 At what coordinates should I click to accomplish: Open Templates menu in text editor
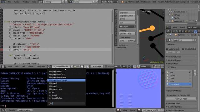(41, 66)
